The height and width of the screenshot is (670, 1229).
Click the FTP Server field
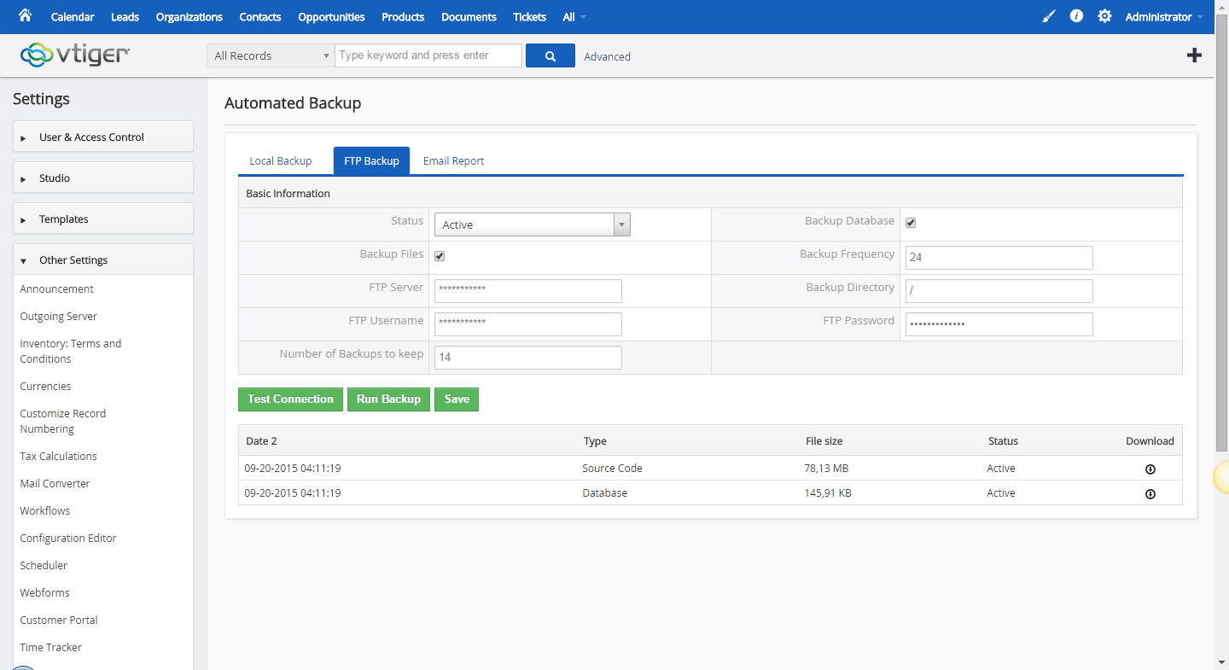point(528,291)
